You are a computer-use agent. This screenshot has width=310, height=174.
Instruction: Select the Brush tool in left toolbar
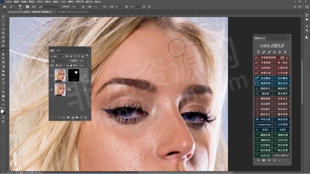3,50
